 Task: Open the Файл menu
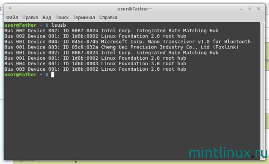[x=12, y=18]
